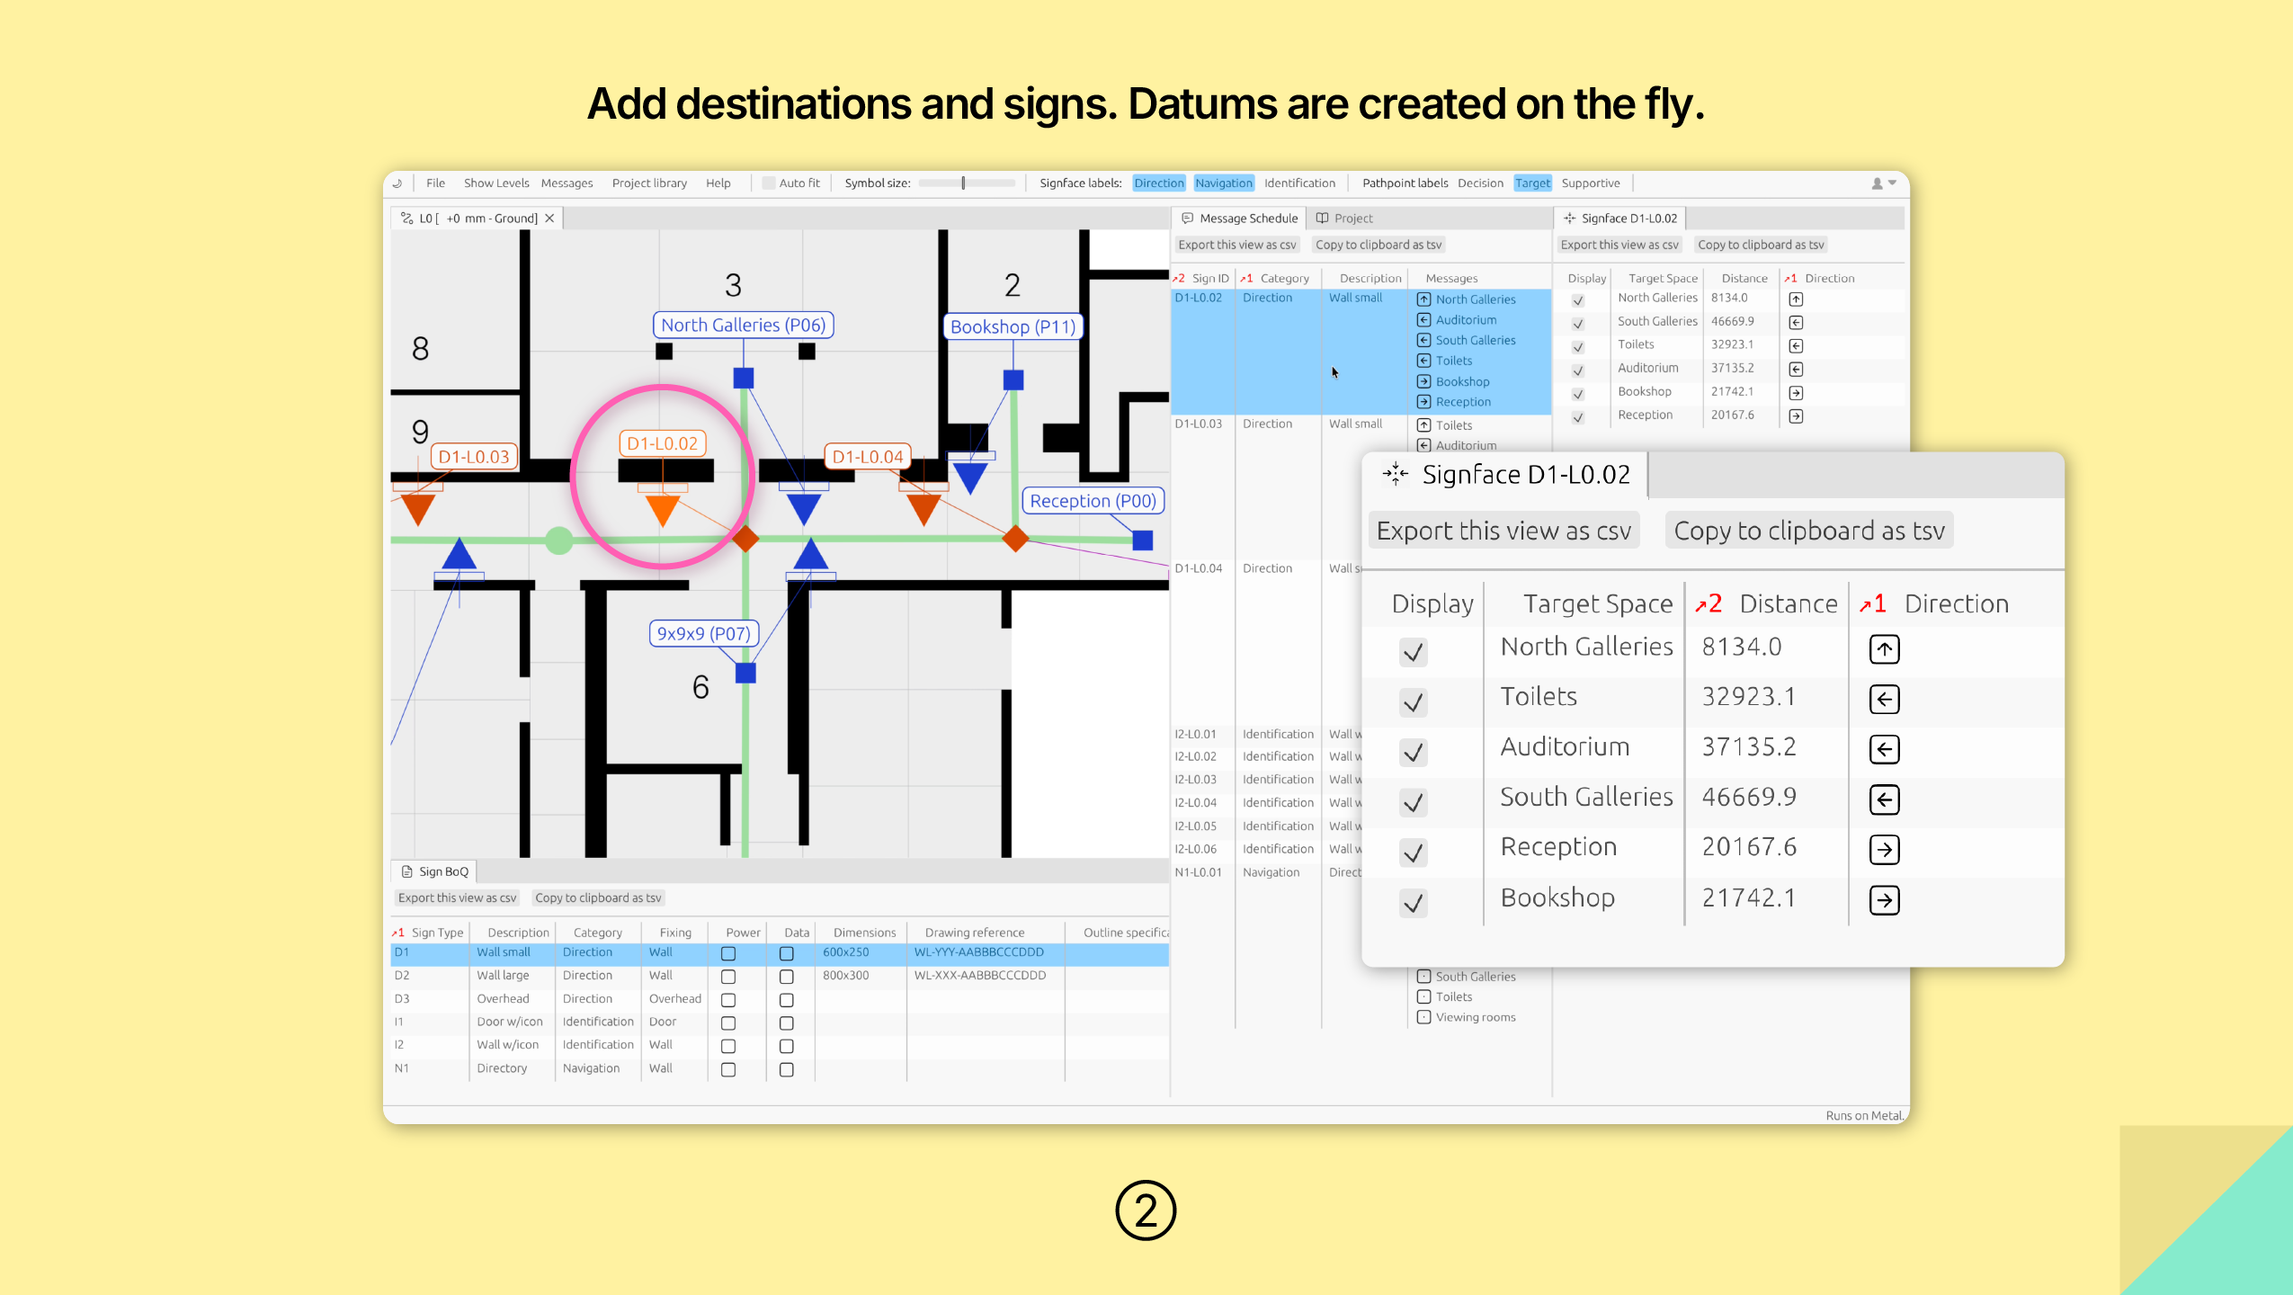Click the user account icon at top right
Viewport: 2293px width, 1295px height.
1877,183
